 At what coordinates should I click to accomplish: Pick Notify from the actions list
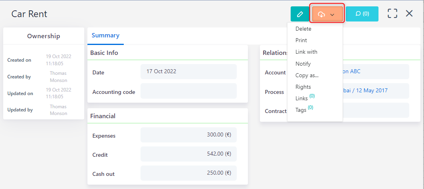[303, 64]
